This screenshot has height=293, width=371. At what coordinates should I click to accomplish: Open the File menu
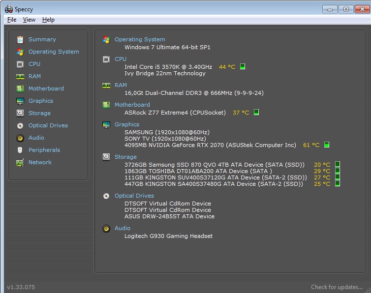pyautogui.click(x=12, y=20)
